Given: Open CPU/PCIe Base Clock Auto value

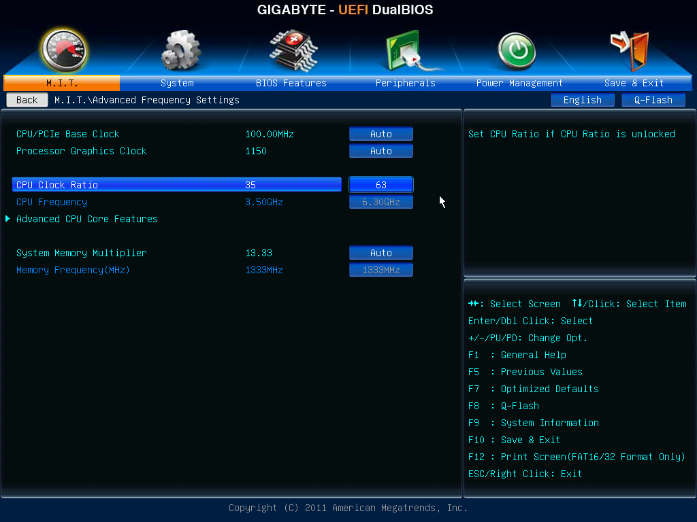Looking at the screenshot, I should 380,134.
